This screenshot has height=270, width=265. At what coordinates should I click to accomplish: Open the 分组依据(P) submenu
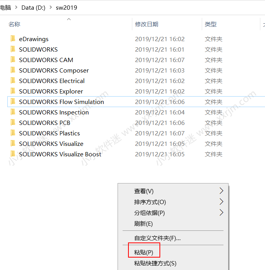[173, 213]
